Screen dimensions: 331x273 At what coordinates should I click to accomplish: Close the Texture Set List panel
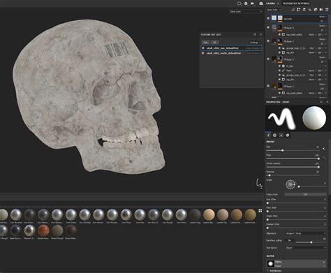(x=260, y=34)
